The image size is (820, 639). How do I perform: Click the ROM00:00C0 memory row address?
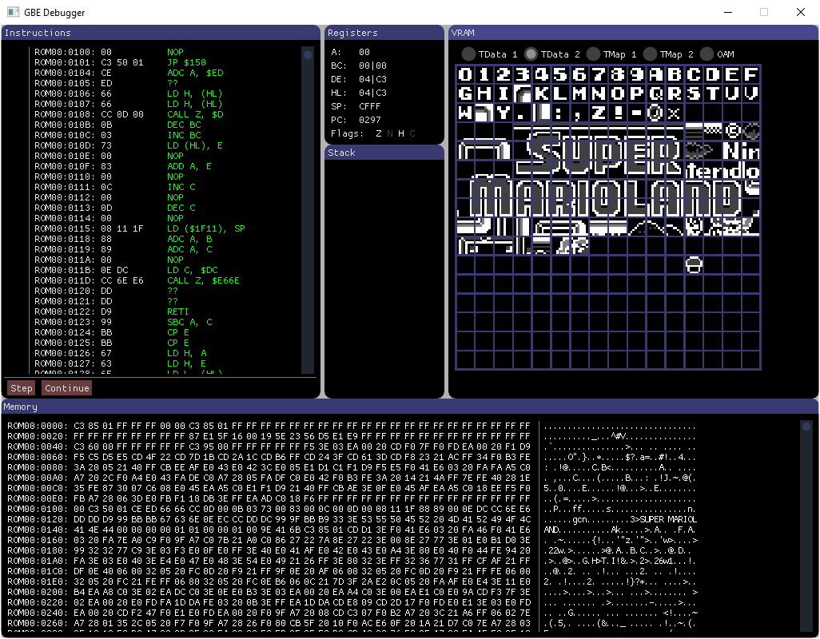tap(38, 488)
